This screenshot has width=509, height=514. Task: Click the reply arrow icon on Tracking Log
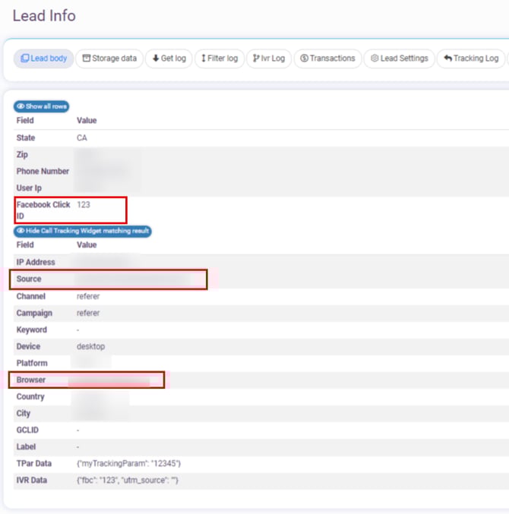click(x=448, y=58)
